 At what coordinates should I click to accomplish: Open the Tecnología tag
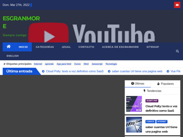(111, 64)
